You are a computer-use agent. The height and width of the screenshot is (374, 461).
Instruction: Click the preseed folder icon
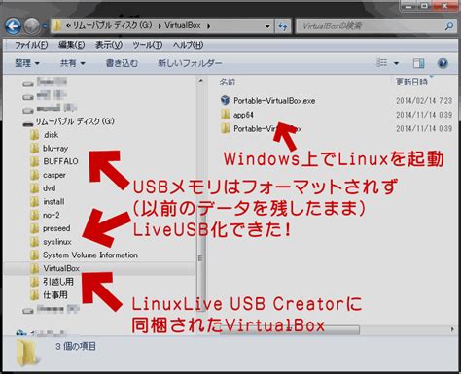35,228
